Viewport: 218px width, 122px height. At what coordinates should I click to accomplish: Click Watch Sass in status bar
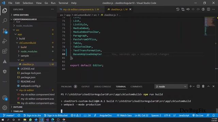124,115
